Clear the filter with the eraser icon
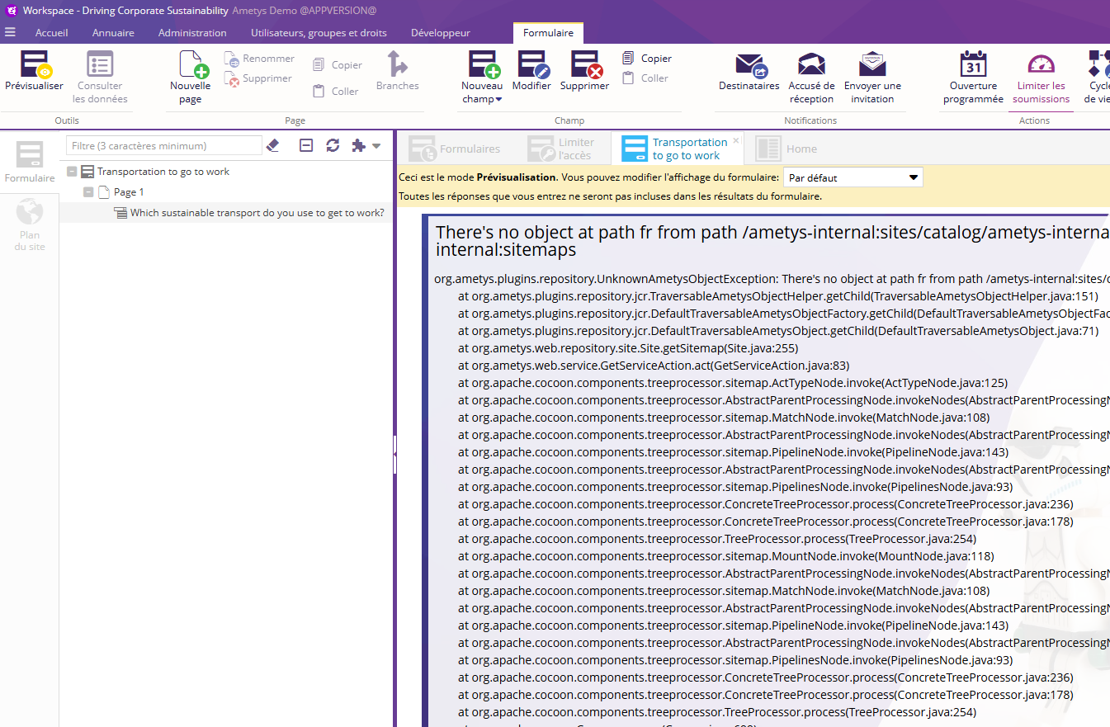1110x727 pixels. pos(274,145)
